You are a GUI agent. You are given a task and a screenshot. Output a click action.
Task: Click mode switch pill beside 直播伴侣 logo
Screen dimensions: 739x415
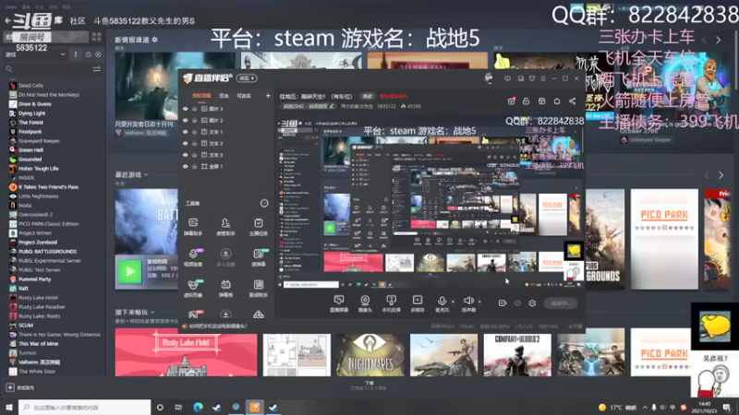pyautogui.click(x=247, y=78)
